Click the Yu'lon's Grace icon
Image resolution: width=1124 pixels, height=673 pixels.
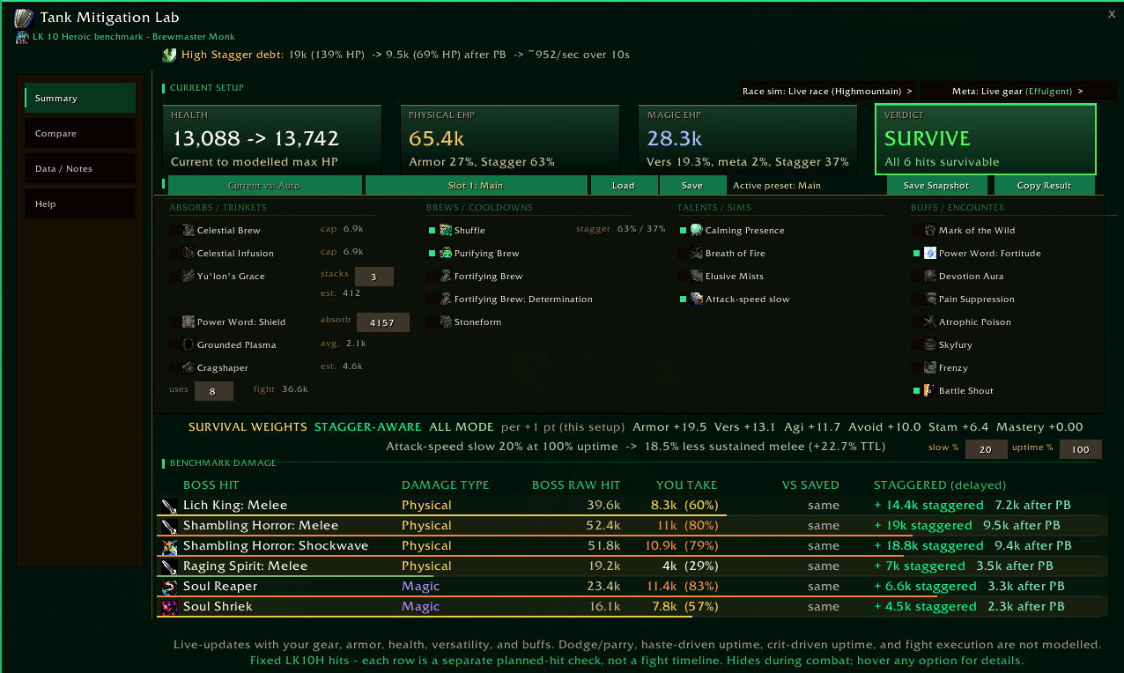click(189, 276)
